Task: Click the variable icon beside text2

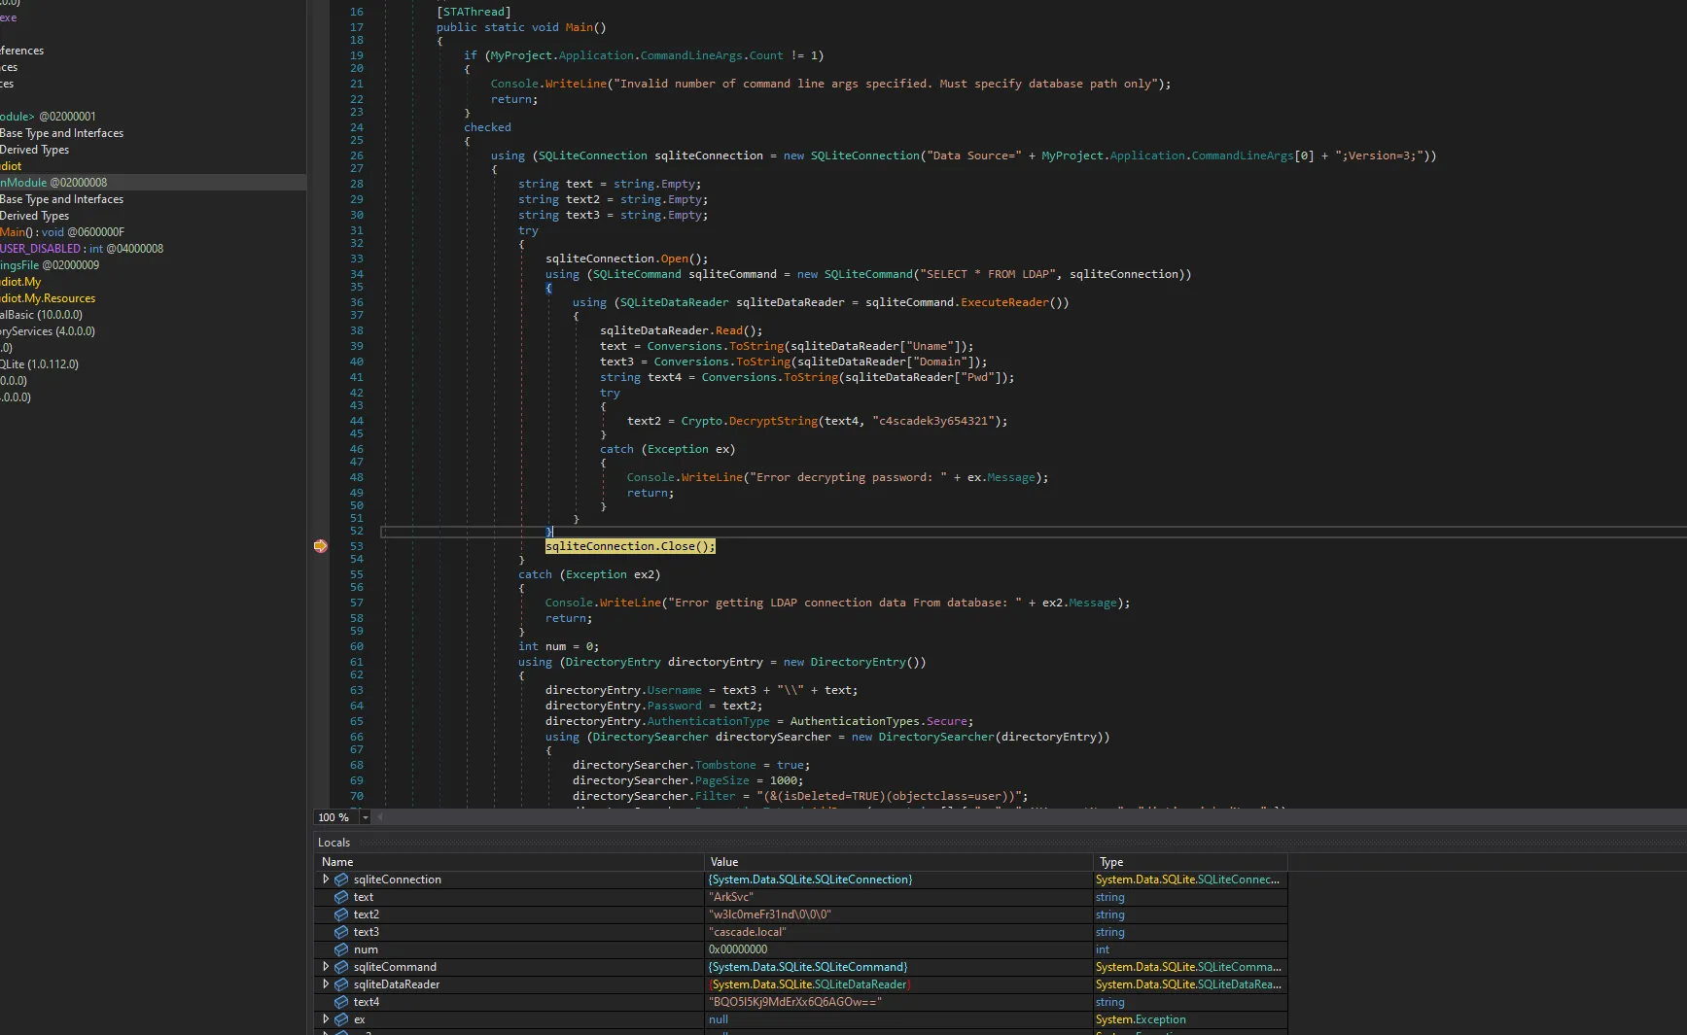Action: (341, 914)
